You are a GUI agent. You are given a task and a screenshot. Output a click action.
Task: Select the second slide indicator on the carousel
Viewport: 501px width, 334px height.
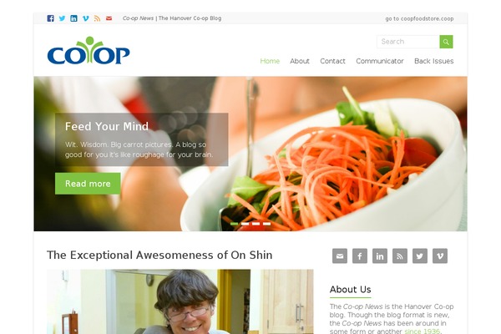(x=245, y=224)
